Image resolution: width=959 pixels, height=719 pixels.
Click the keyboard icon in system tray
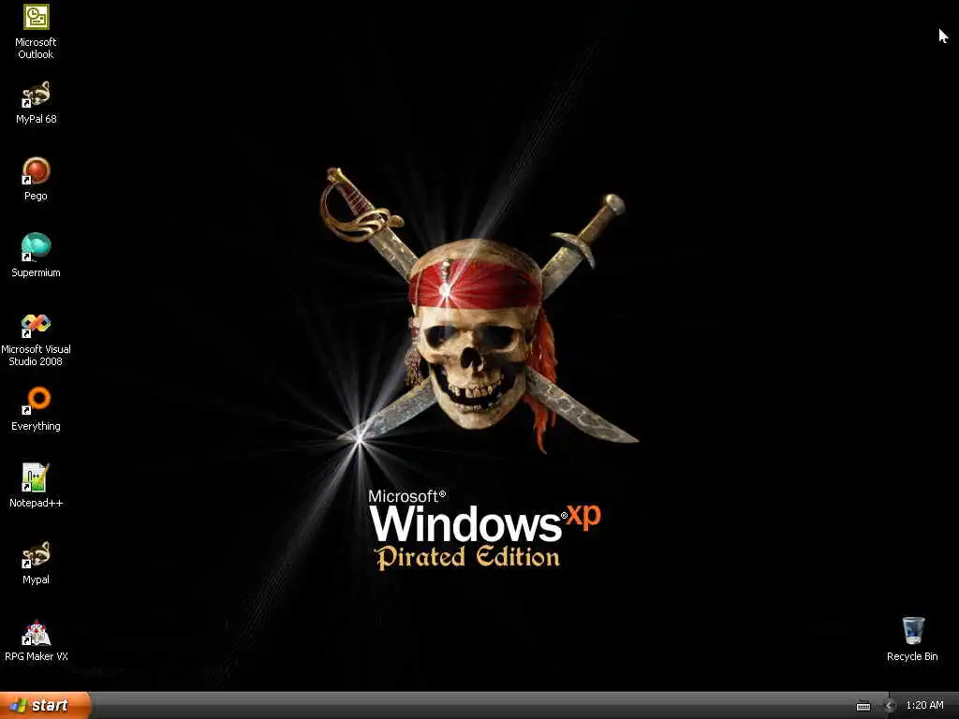863,706
